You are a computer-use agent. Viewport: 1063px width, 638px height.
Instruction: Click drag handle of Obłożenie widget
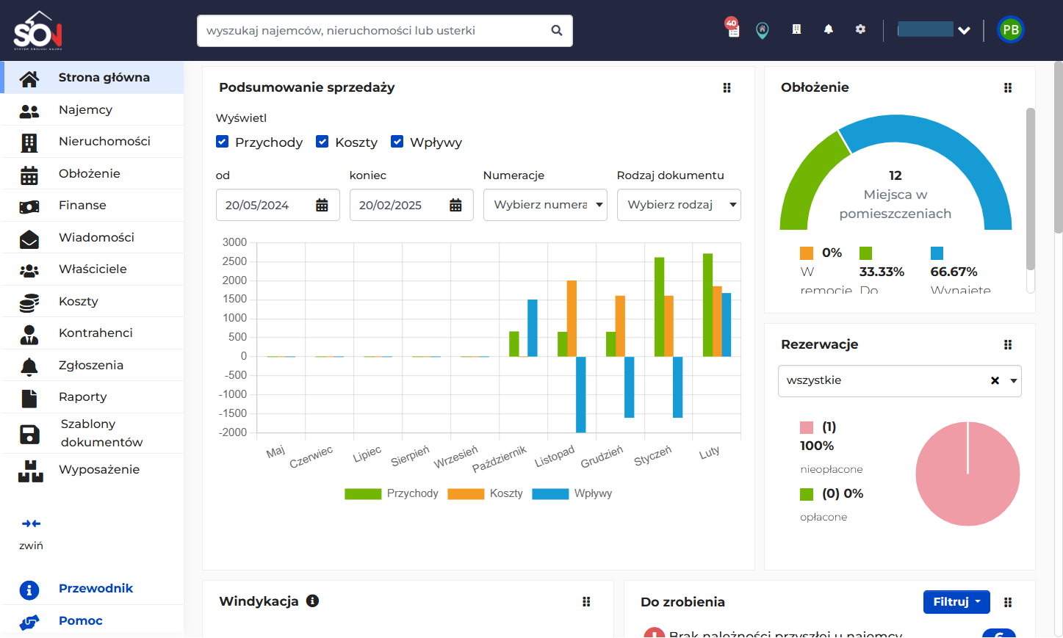[x=1008, y=87]
